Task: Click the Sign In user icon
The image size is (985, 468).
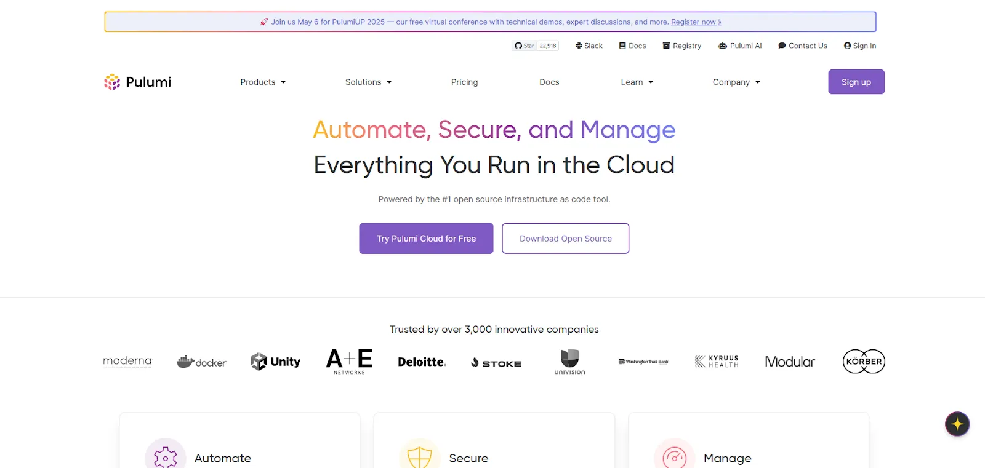Action: click(848, 46)
